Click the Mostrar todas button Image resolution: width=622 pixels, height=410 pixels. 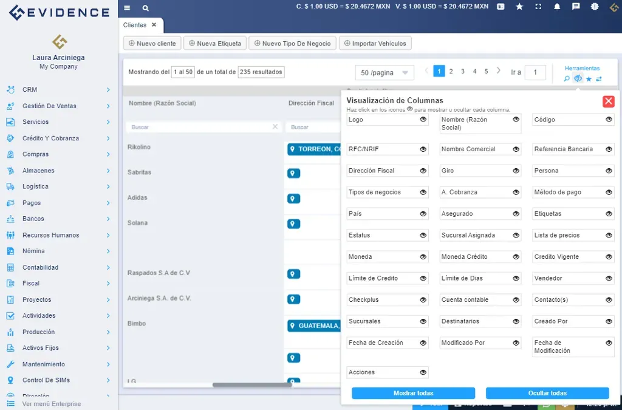pos(413,393)
